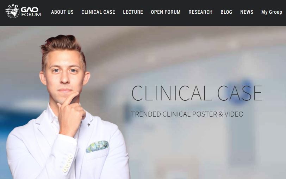This screenshot has height=179, width=286.
Task: Click the large CLINICAL CASE banner heading
Action: coord(197,93)
